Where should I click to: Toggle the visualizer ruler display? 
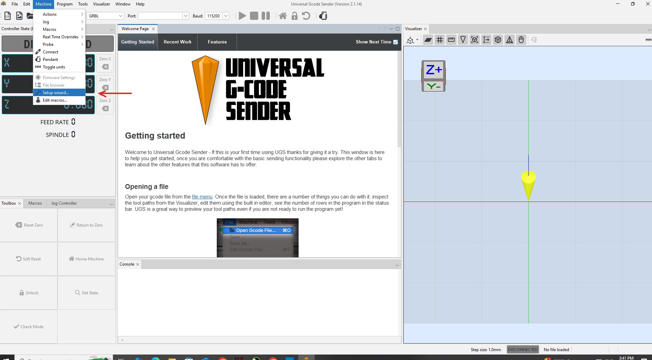coord(451,40)
